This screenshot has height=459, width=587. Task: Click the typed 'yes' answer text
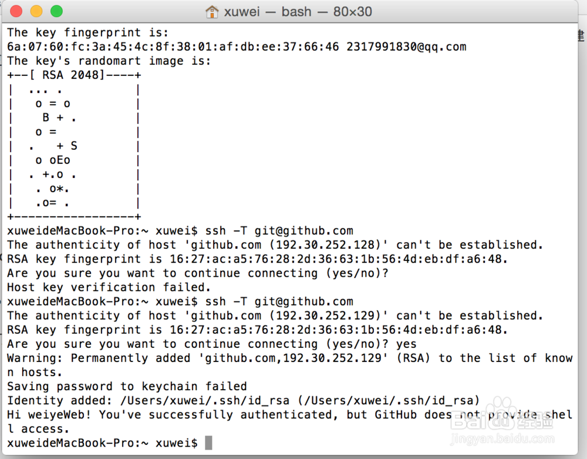click(x=406, y=344)
